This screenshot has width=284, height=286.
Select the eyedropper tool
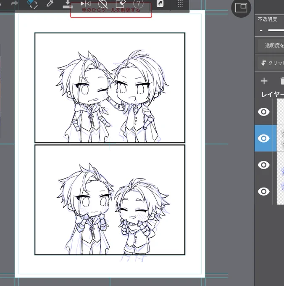click(x=50, y=3)
